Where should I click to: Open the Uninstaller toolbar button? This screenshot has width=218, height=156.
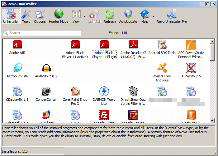click(x=11, y=16)
